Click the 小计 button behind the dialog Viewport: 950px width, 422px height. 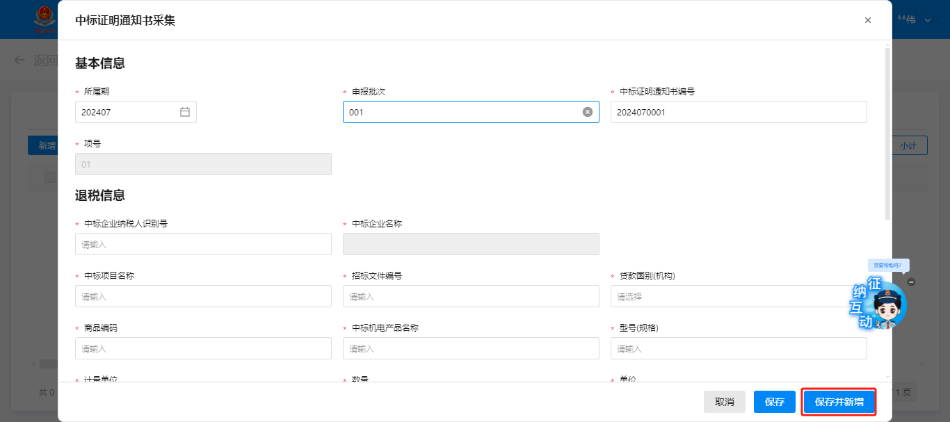(x=910, y=145)
